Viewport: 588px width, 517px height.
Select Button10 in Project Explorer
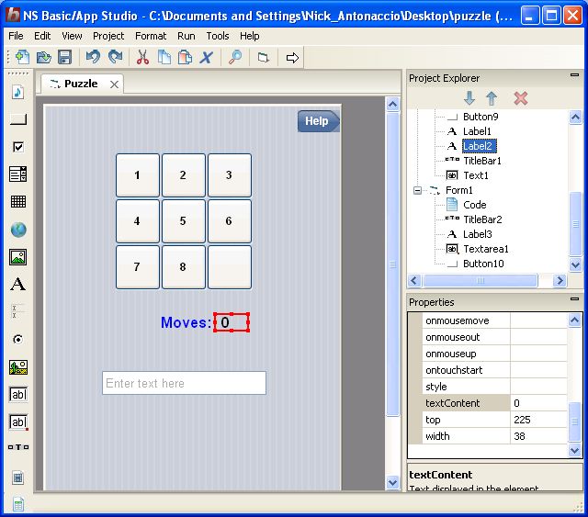click(483, 264)
